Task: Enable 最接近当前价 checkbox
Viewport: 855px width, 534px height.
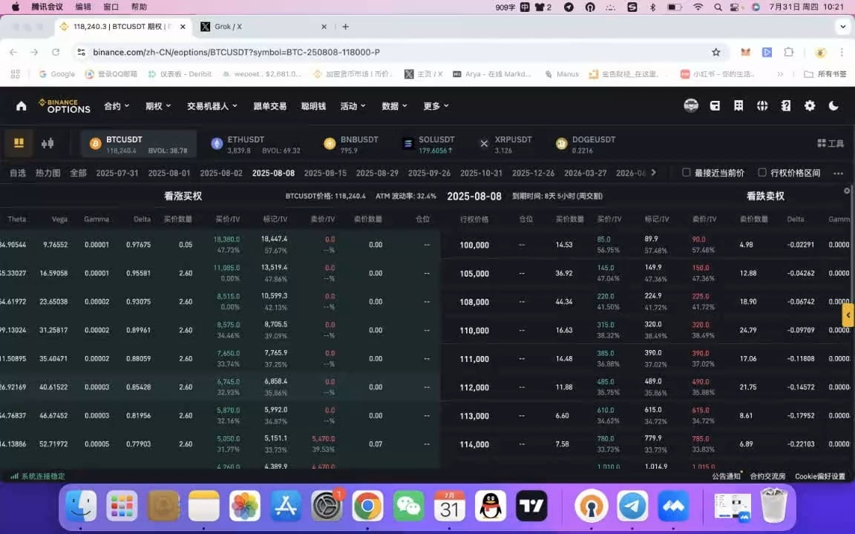Action: pos(687,173)
